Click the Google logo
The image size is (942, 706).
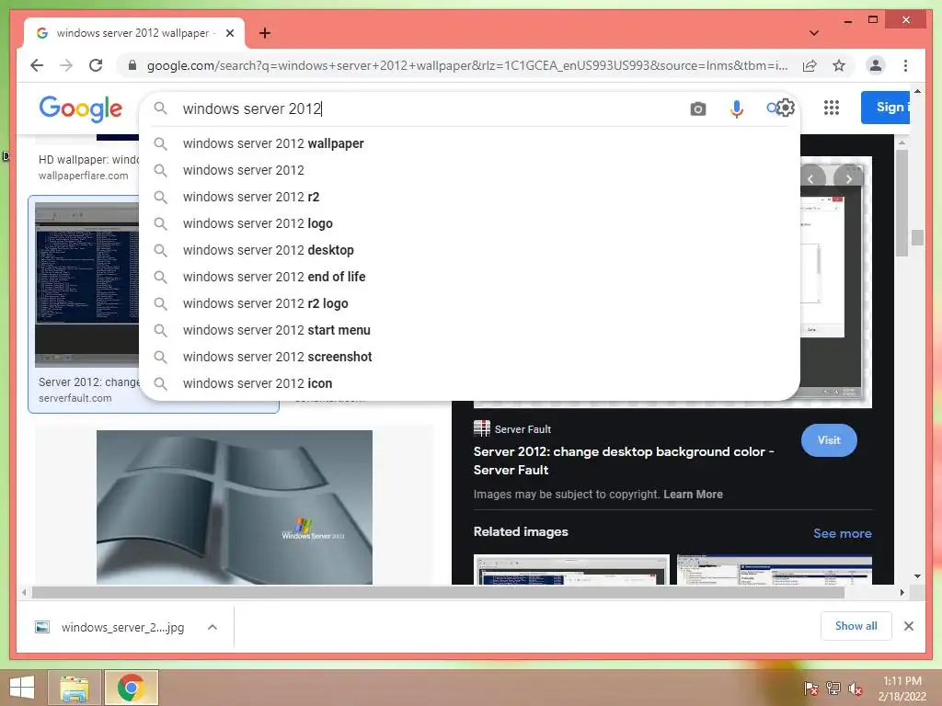(x=81, y=108)
